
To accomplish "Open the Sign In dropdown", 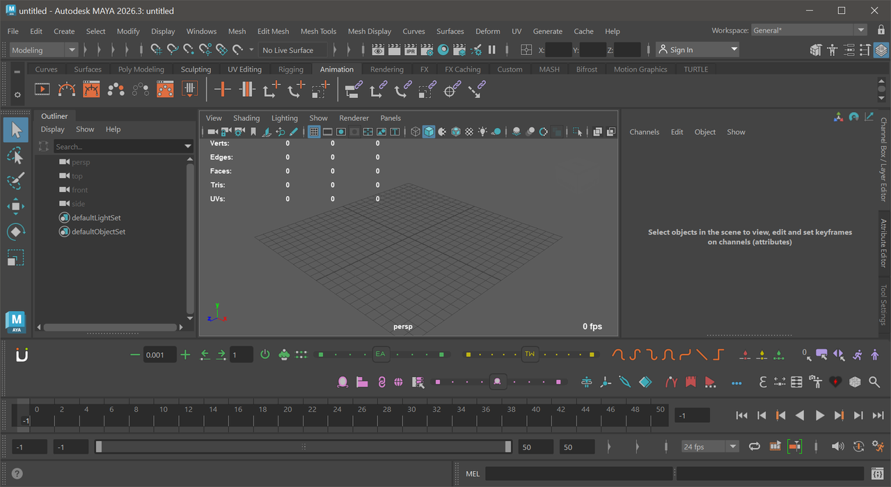I will [x=697, y=50].
